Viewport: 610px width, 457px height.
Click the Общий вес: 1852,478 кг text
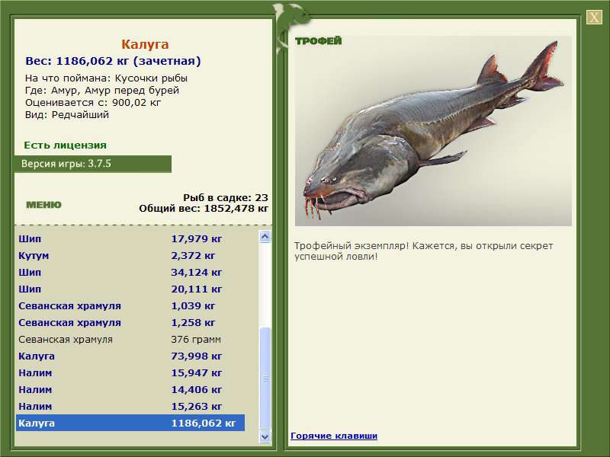click(204, 208)
